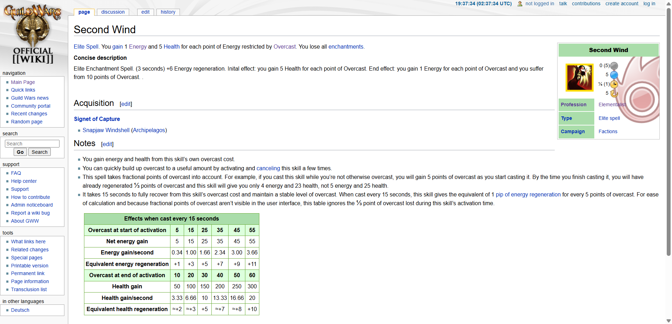Open the talk link in header

[x=563, y=3]
